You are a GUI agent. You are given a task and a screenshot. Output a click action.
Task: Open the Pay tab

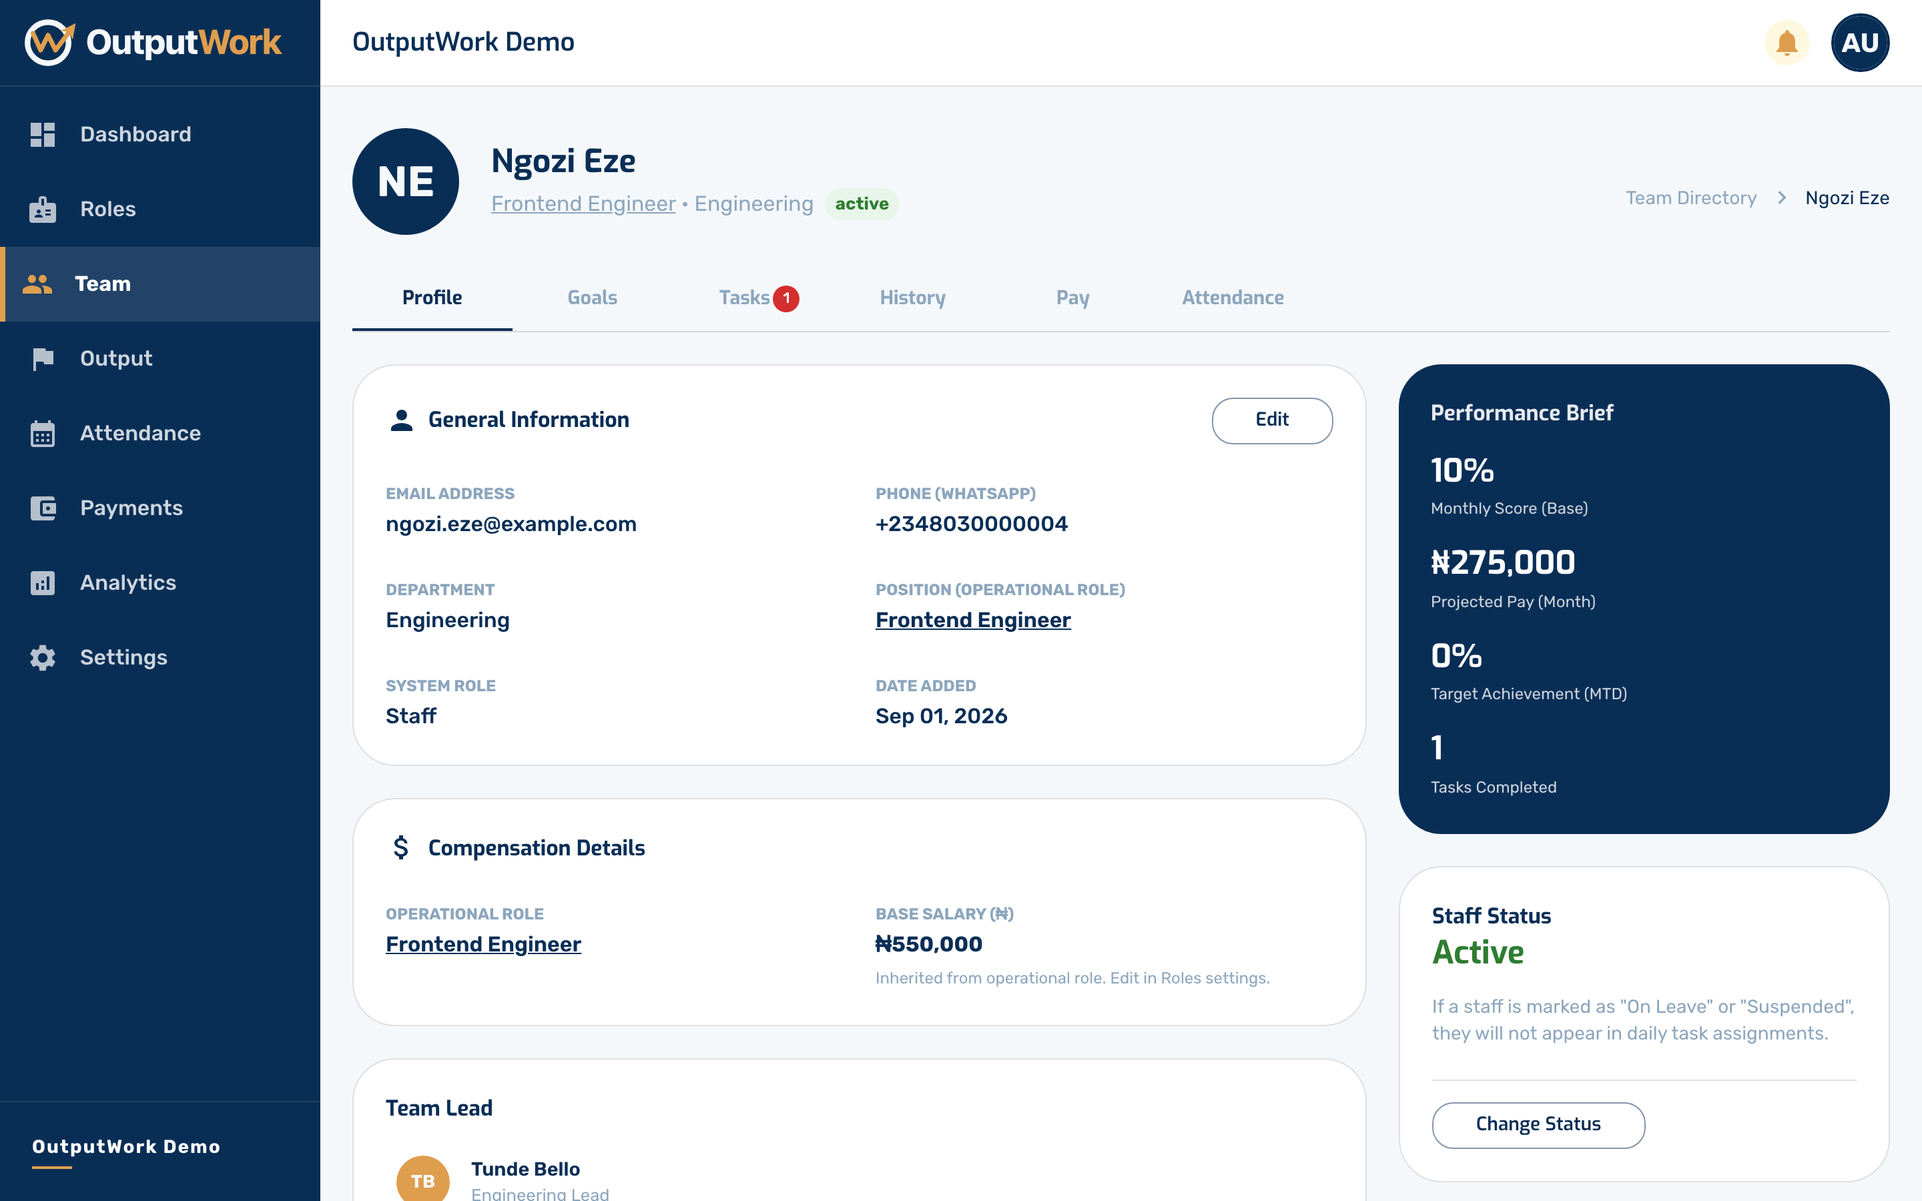(1072, 298)
